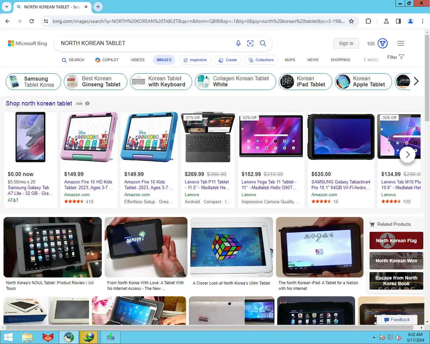
Task: Open Lenovo Tab P11 Tablet product link
Action: 207,185
